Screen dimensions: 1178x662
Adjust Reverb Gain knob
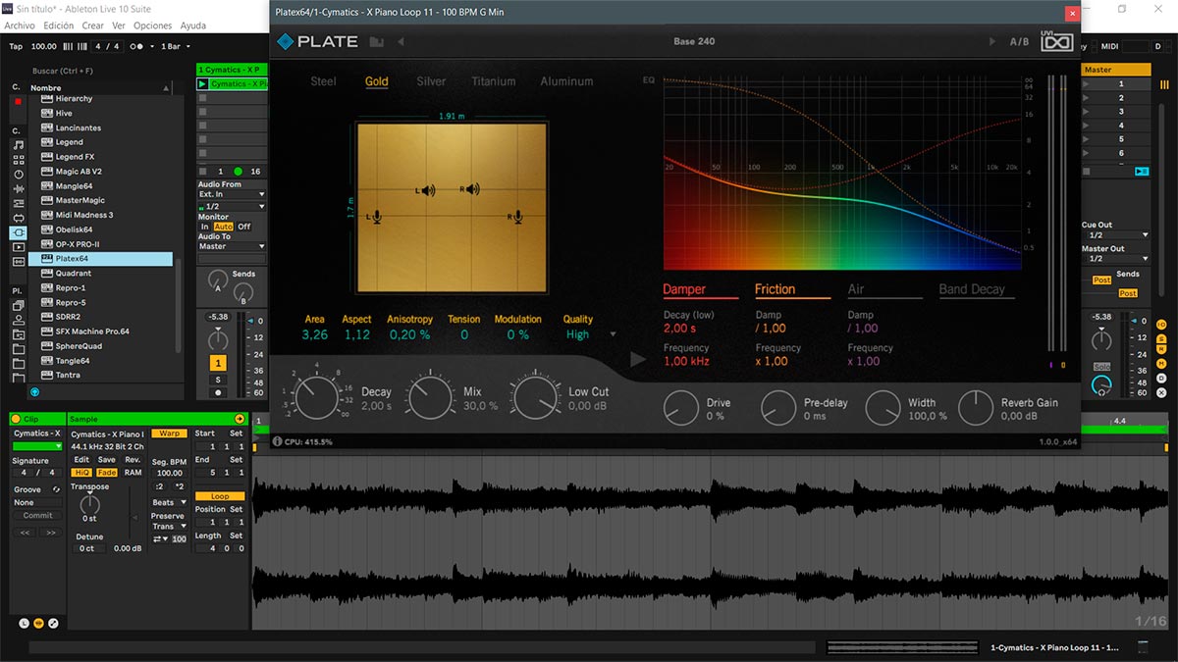click(x=976, y=408)
